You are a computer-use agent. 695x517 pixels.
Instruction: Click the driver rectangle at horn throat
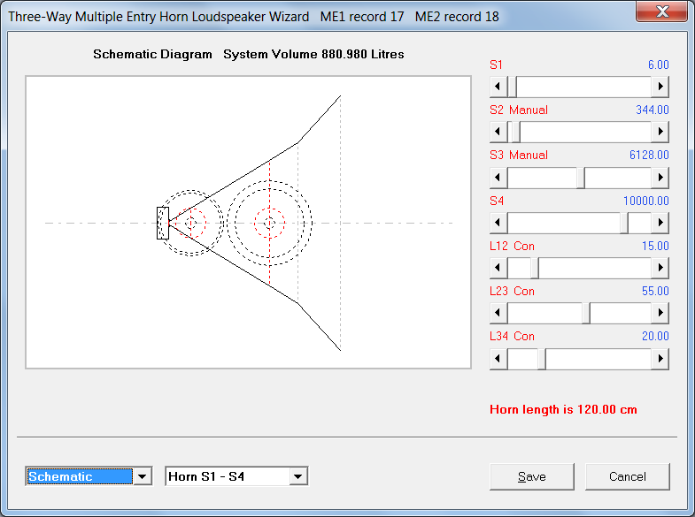pos(163,223)
